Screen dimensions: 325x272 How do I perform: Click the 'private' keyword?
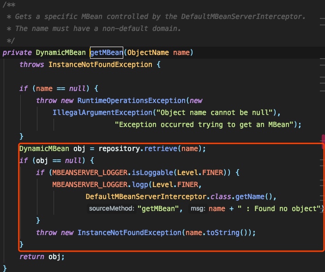[x=17, y=53]
